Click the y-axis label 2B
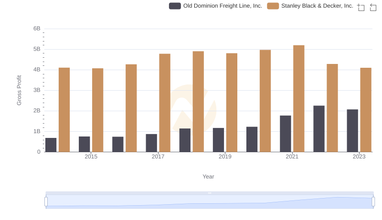The image size is (382, 220). click(37, 111)
